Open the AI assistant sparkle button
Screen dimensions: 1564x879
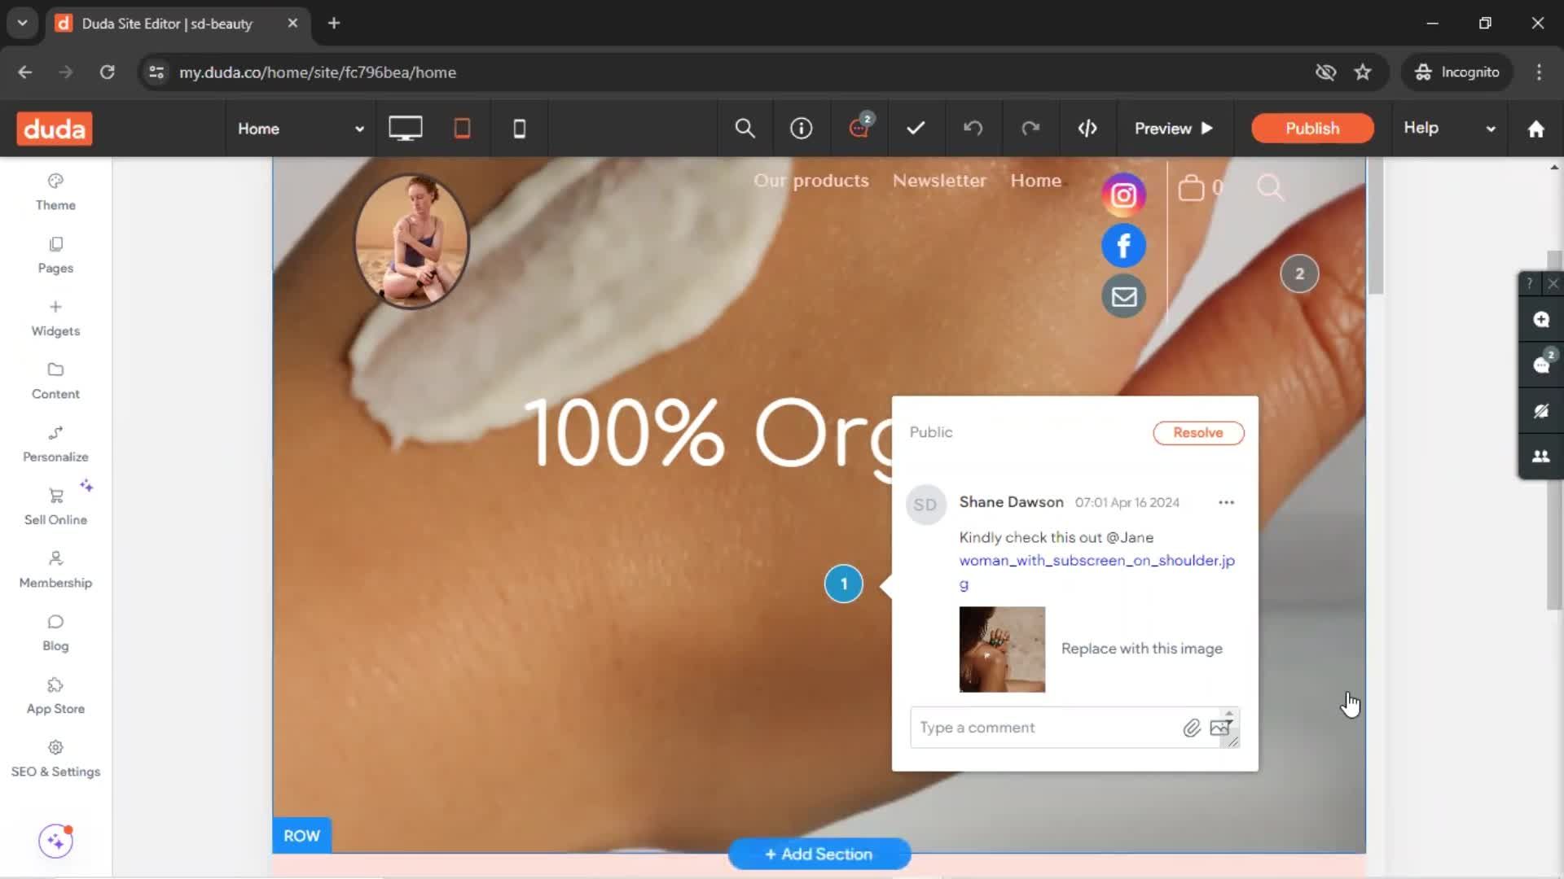pyautogui.click(x=55, y=841)
